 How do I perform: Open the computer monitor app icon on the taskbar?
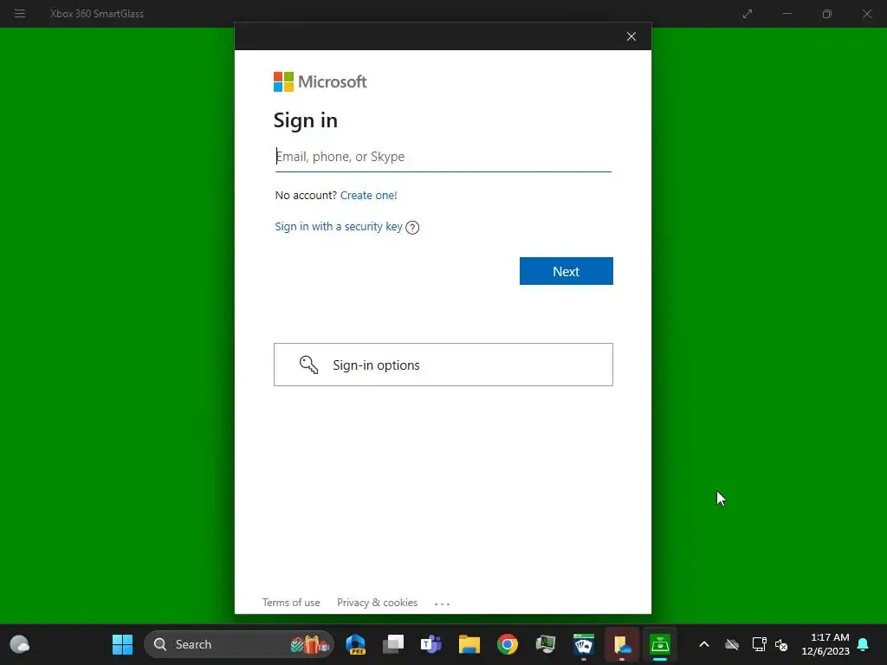tap(546, 644)
